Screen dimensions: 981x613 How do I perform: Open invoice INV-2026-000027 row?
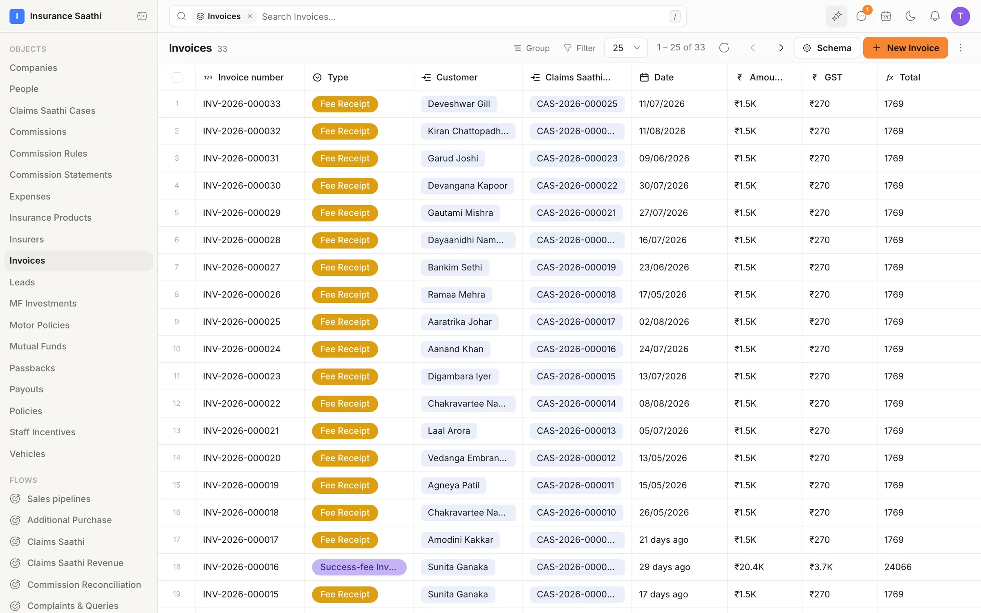tap(242, 267)
